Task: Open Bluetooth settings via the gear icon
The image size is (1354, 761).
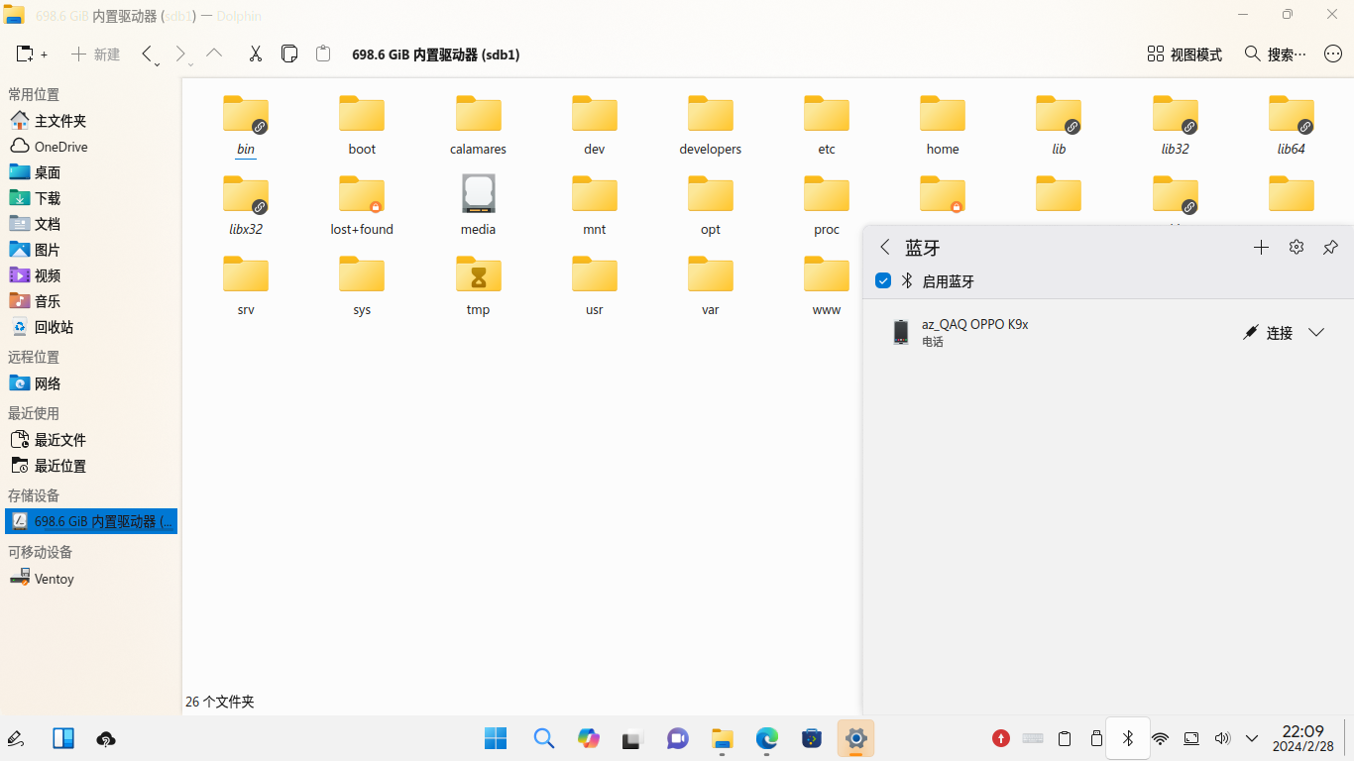Action: tap(1296, 248)
